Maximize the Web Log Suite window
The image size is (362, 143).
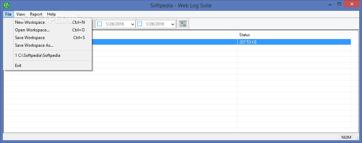tap(339, 4)
